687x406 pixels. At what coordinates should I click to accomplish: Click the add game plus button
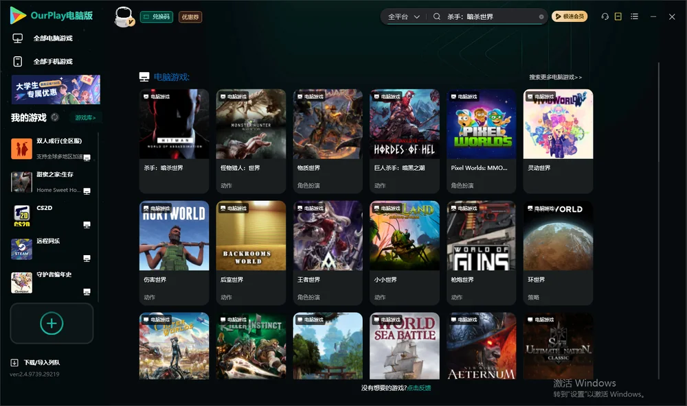(x=52, y=323)
